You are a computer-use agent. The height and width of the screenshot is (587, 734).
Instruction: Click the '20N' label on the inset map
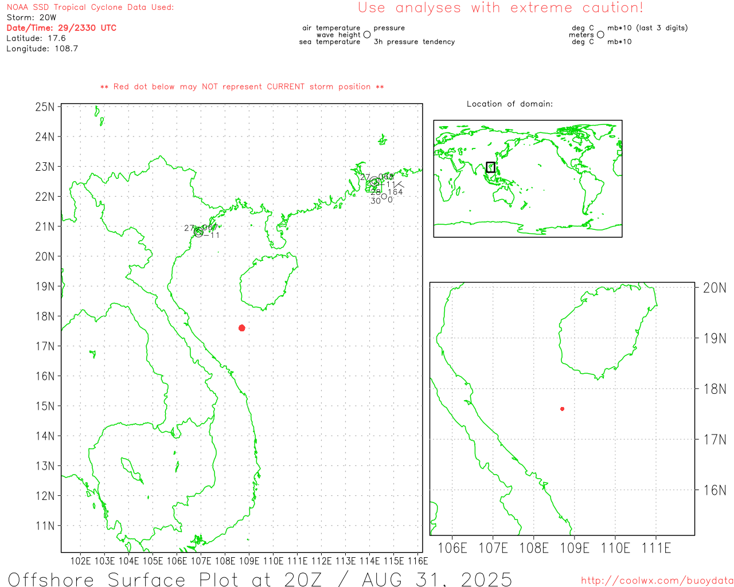(715, 288)
